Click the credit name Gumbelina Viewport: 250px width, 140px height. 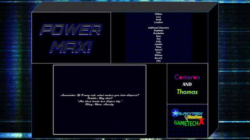tap(159, 33)
